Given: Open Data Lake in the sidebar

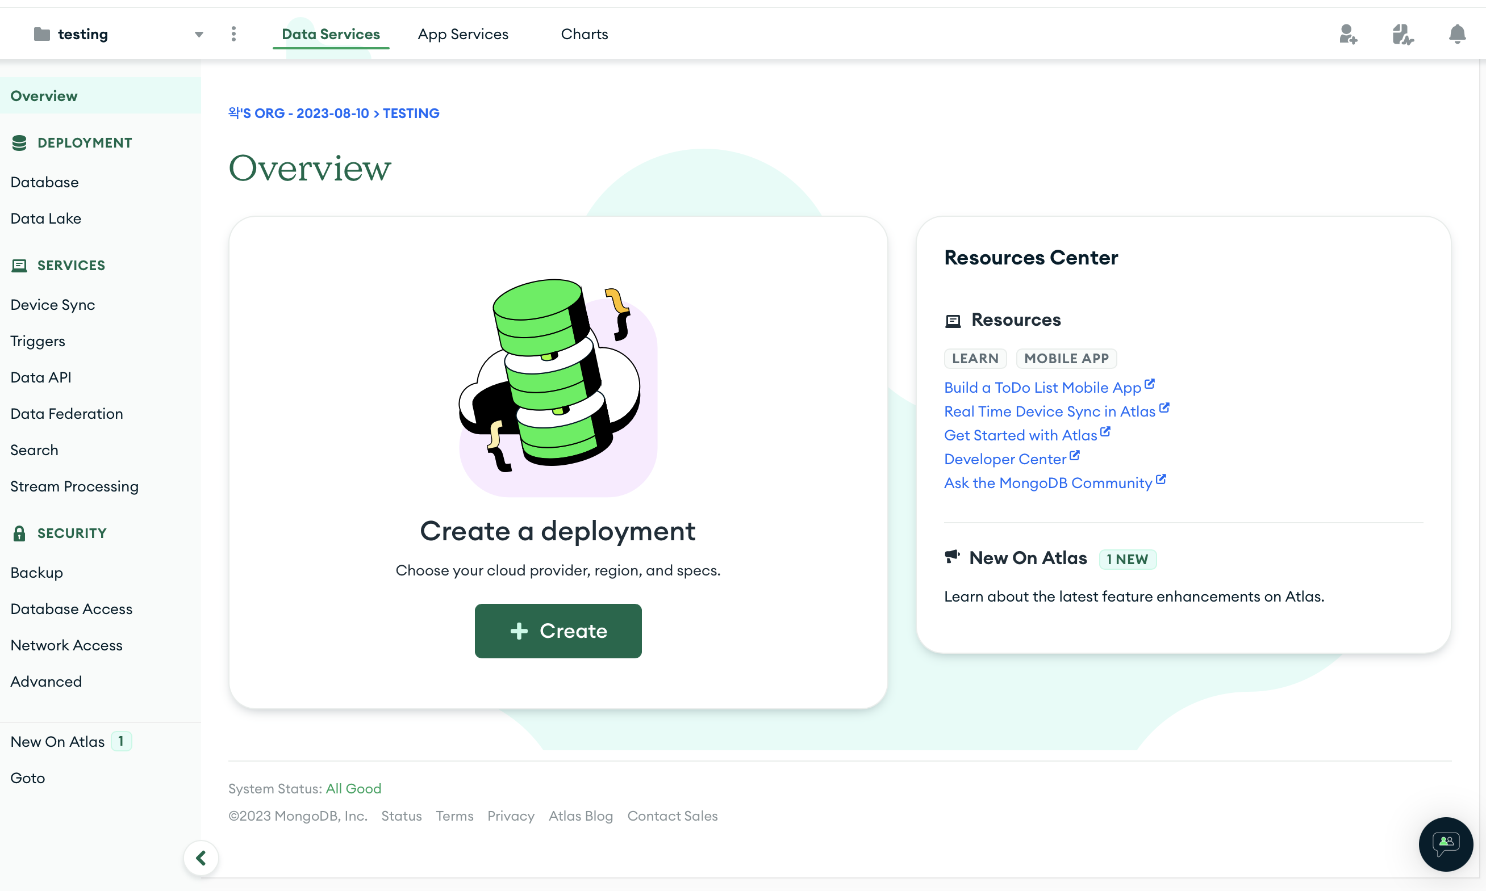Looking at the screenshot, I should click(x=101, y=218).
